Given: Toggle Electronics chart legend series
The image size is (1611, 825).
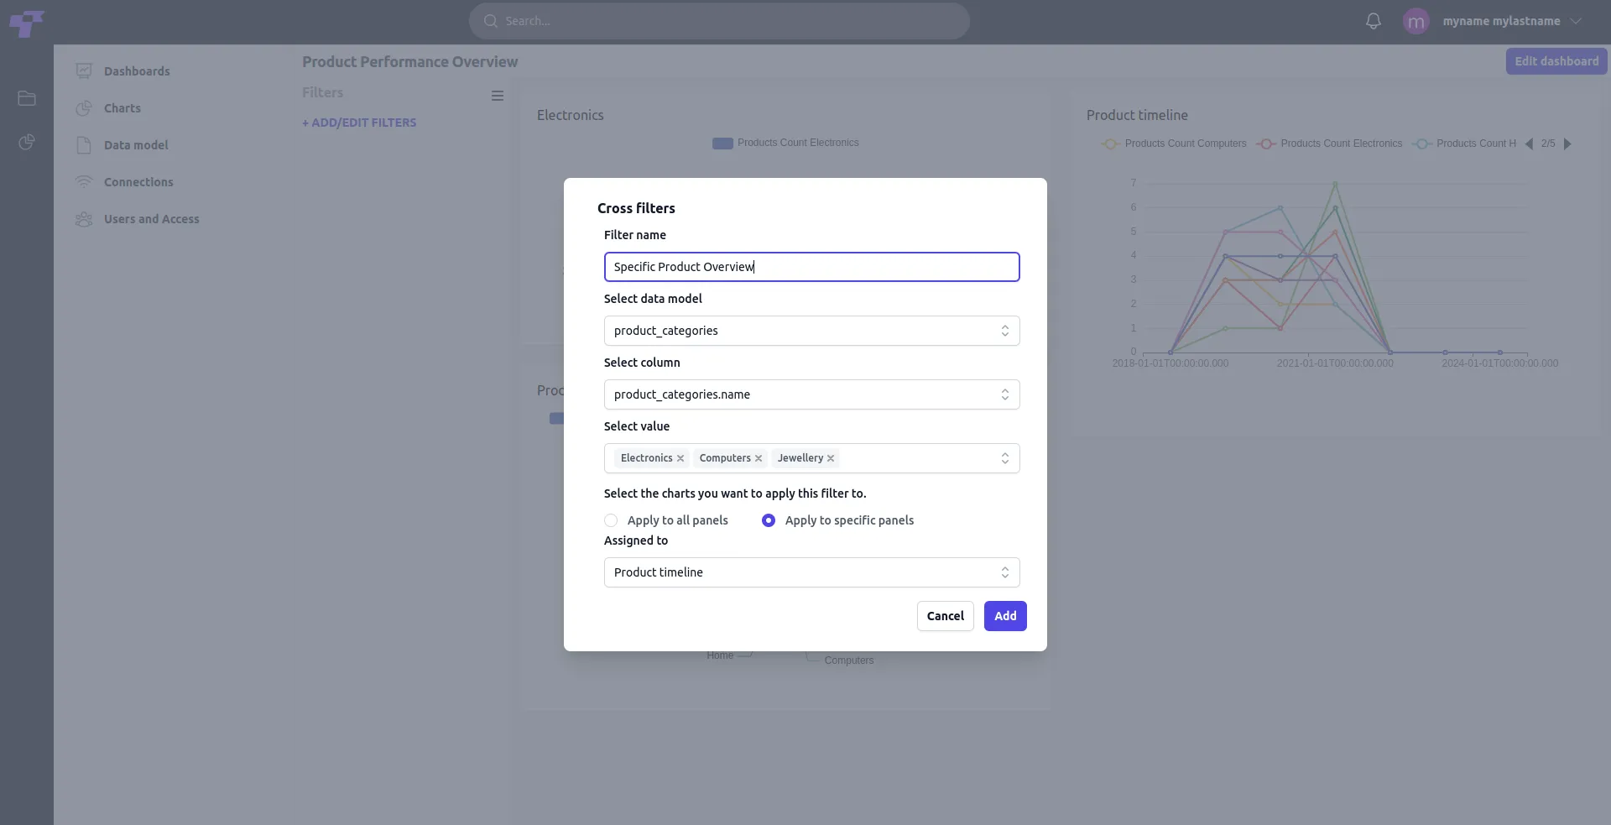Looking at the screenshot, I should point(786,143).
